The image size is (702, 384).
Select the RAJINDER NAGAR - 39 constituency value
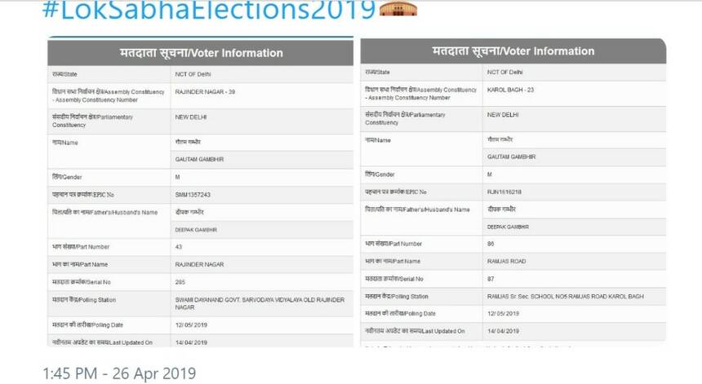coord(206,93)
